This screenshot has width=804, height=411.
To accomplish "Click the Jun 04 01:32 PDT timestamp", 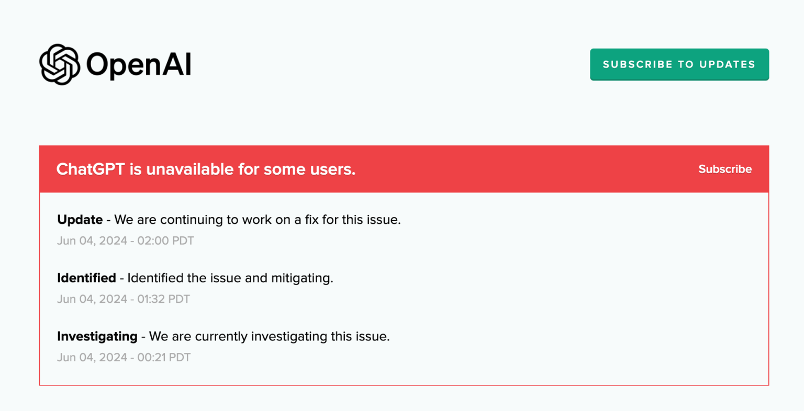I will (x=124, y=299).
